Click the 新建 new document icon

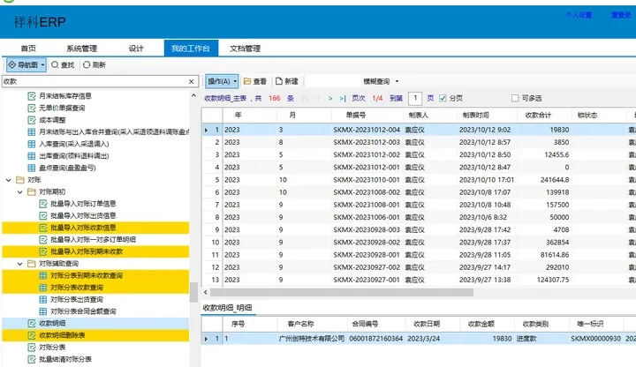point(279,80)
